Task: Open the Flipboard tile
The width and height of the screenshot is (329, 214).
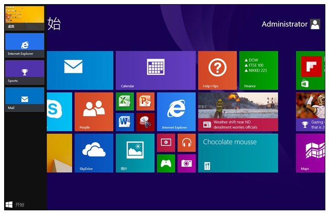Action: tap(310, 70)
